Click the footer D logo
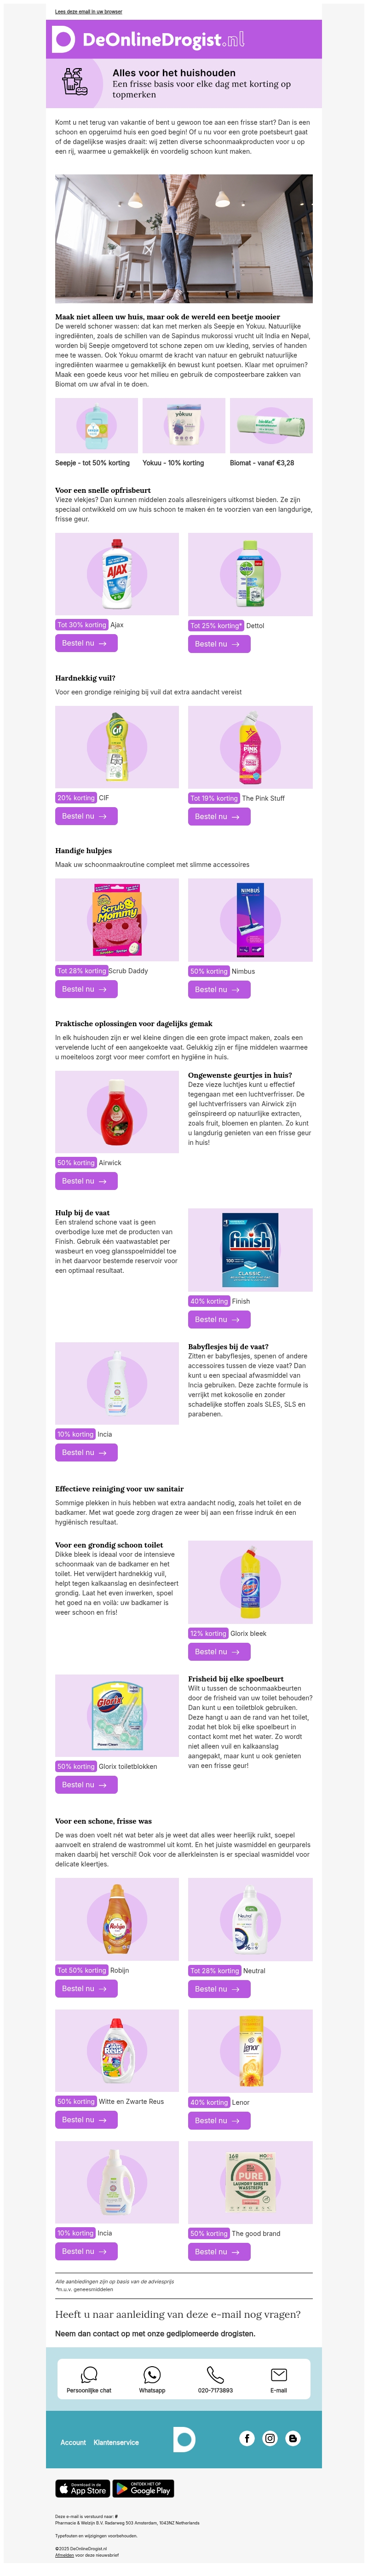The height and width of the screenshot is (2576, 368). (184, 2439)
